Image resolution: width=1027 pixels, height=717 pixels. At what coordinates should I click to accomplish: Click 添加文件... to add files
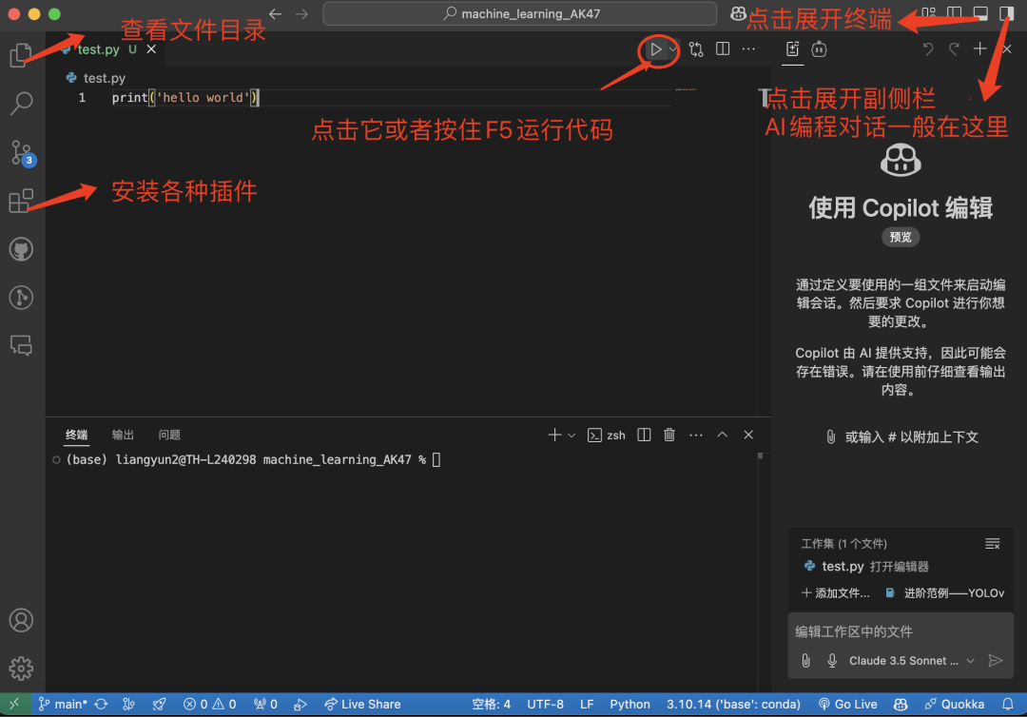(x=836, y=593)
